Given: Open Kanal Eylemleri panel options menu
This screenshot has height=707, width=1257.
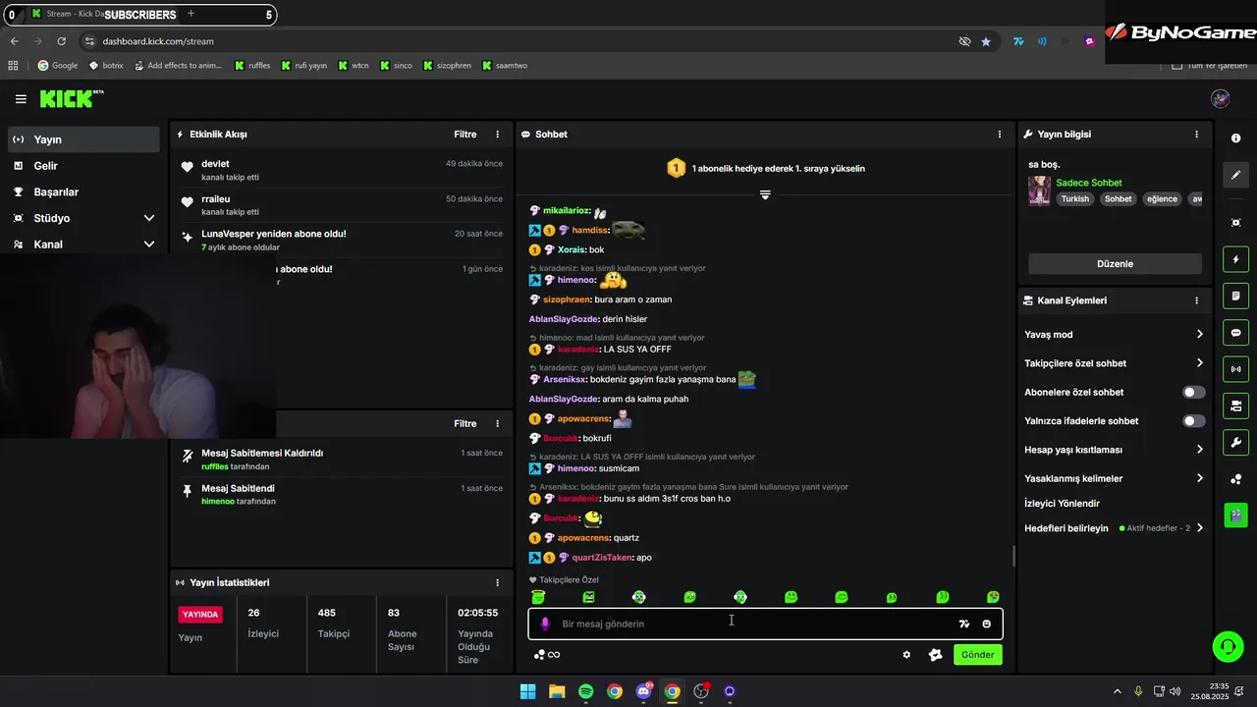Looking at the screenshot, I should click(x=1196, y=300).
